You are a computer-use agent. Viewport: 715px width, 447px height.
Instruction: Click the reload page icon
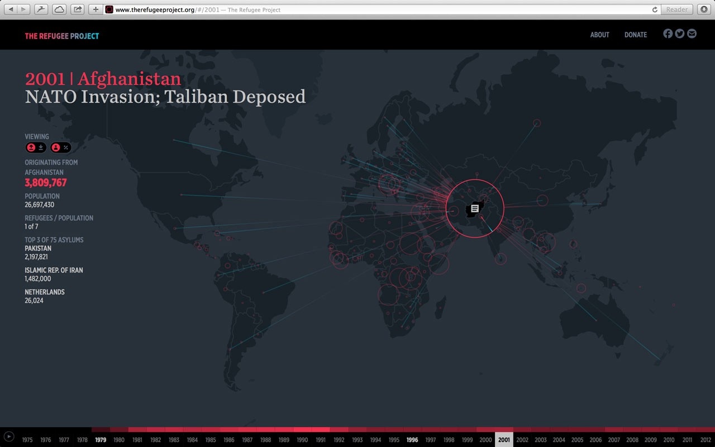pyautogui.click(x=655, y=9)
